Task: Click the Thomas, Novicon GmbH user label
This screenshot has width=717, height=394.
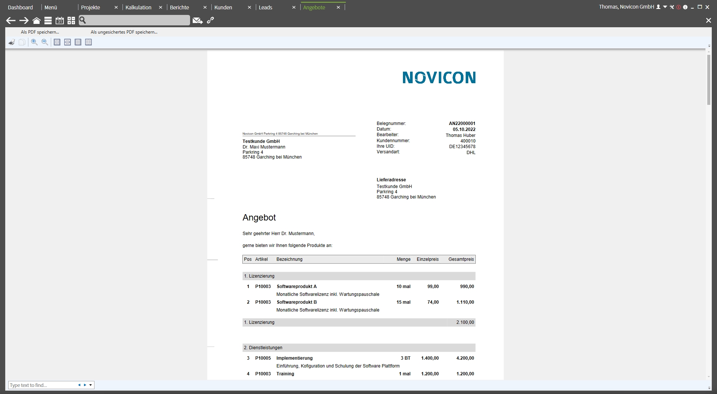Action: (x=627, y=7)
